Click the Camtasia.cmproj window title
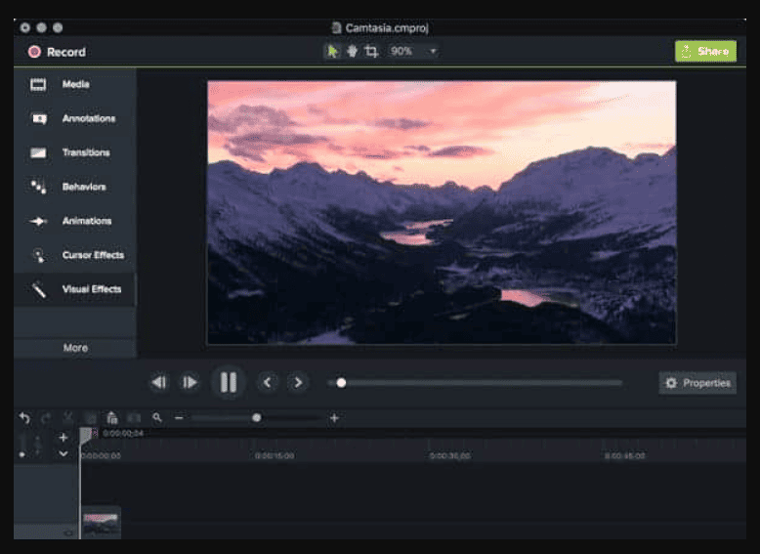 click(386, 27)
